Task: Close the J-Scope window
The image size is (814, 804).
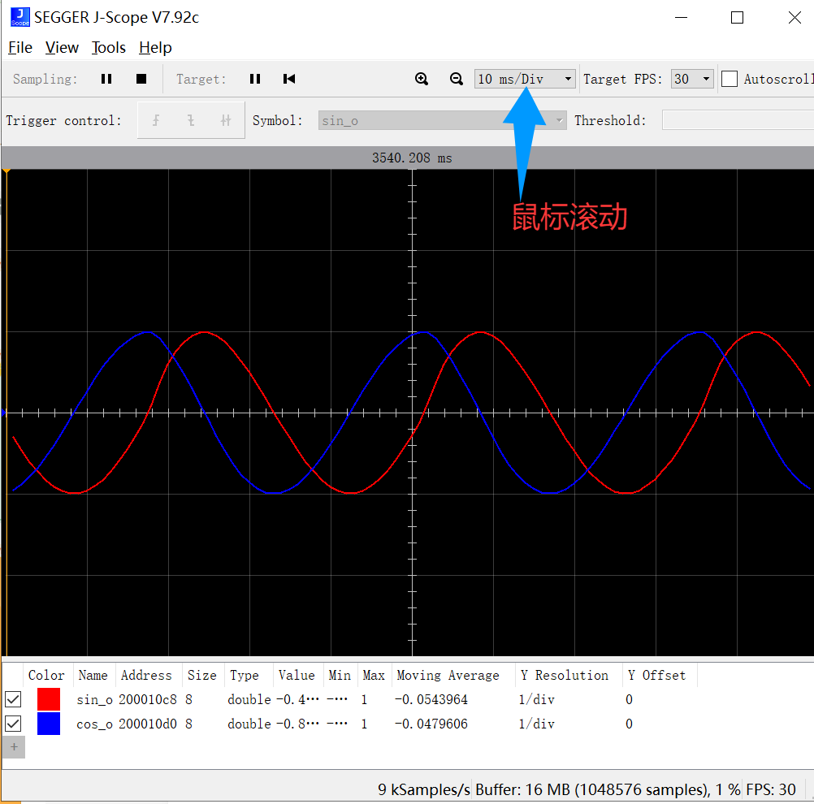Action: pos(795,17)
